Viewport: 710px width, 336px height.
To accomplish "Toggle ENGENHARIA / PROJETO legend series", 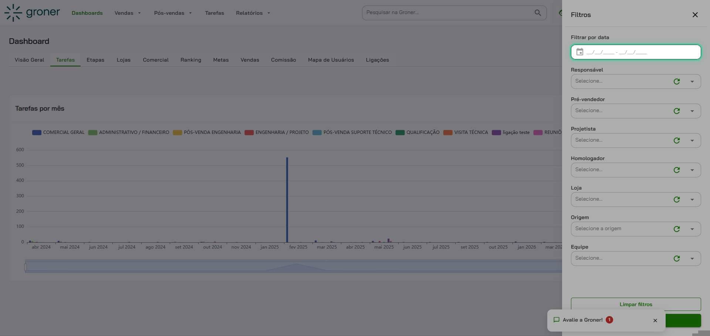I will coord(277,132).
